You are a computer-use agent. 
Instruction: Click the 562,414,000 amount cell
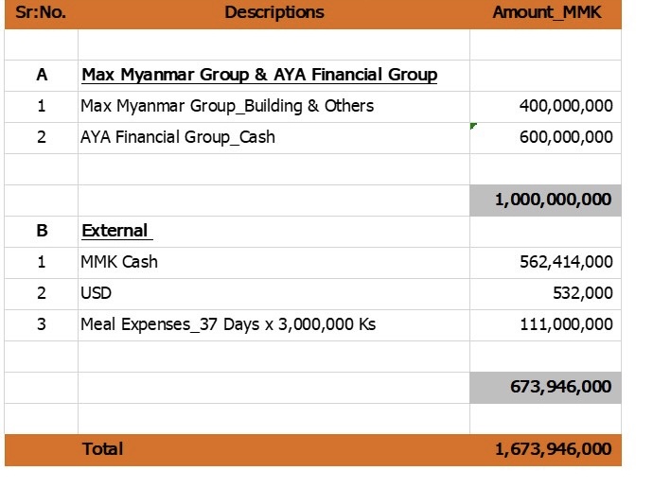[545, 263]
